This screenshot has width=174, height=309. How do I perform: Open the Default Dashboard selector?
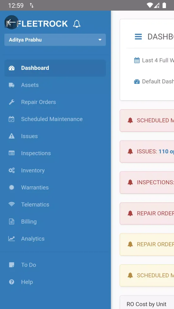[154, 81]
